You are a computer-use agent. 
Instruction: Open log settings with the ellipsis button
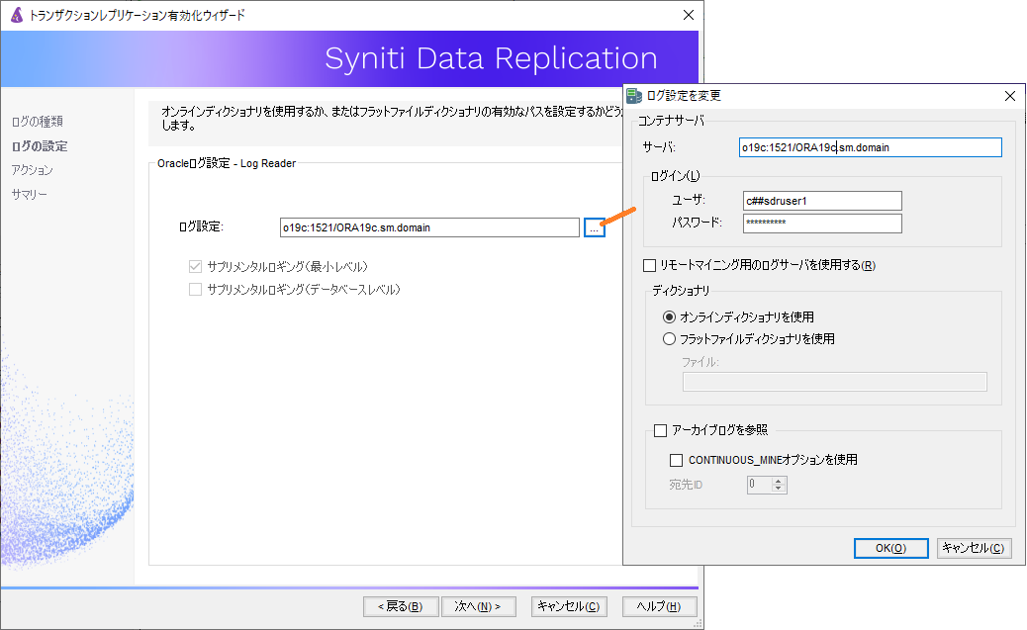tap(594, 227)
